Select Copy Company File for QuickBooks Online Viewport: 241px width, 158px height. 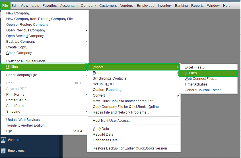[134, 107]
